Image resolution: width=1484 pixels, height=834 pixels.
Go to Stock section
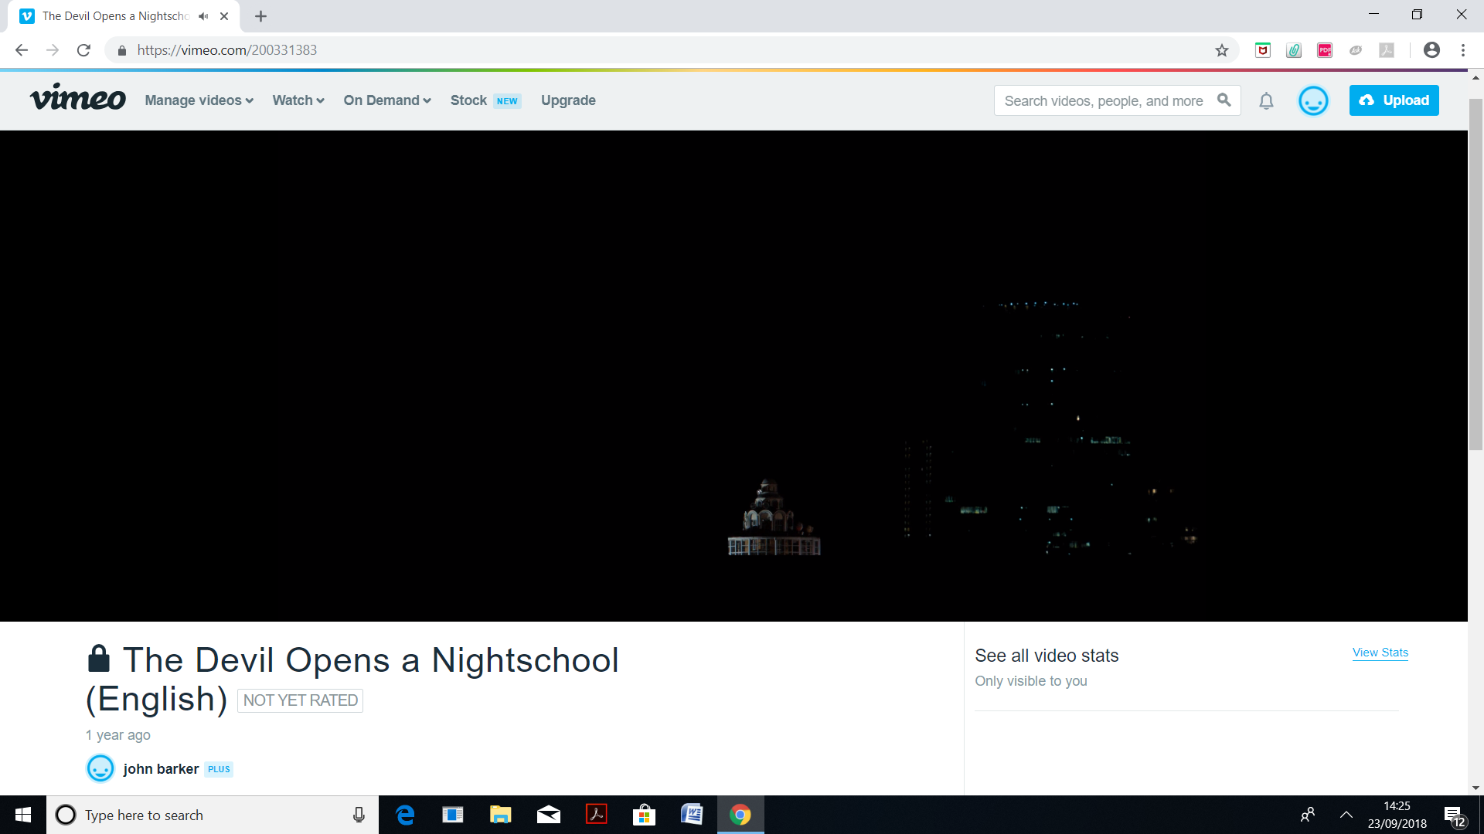tap(468, 100)
